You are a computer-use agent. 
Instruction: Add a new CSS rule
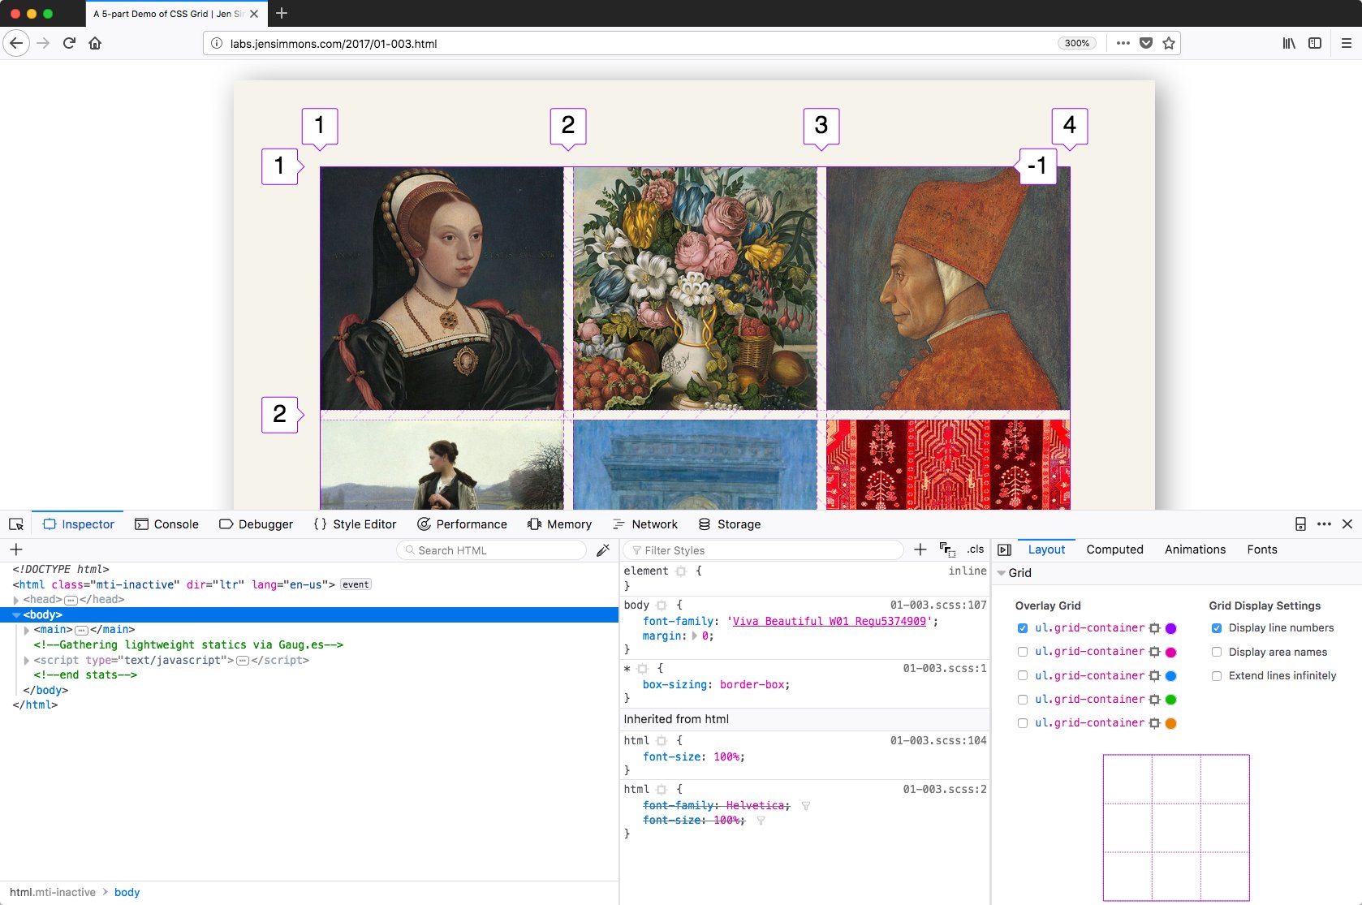tap(920, 549)
